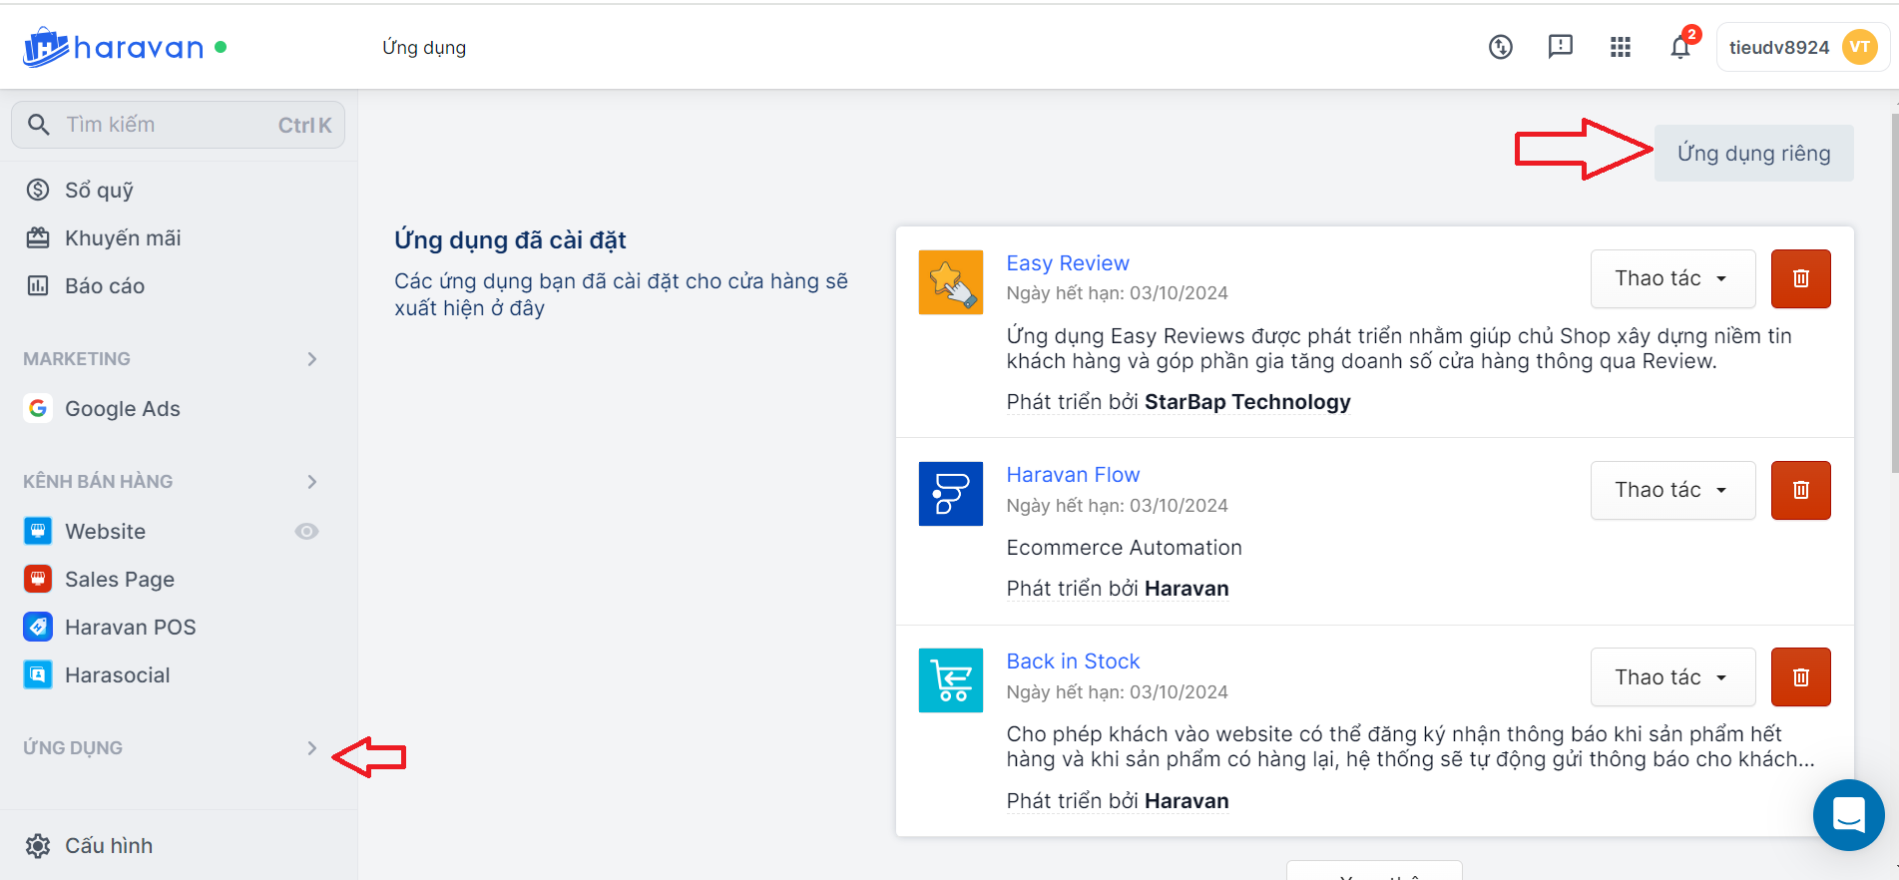The image size is (1899, 880).
Task: Click the Haravan Flow app thumbnail
Action: tap(951, 494)
